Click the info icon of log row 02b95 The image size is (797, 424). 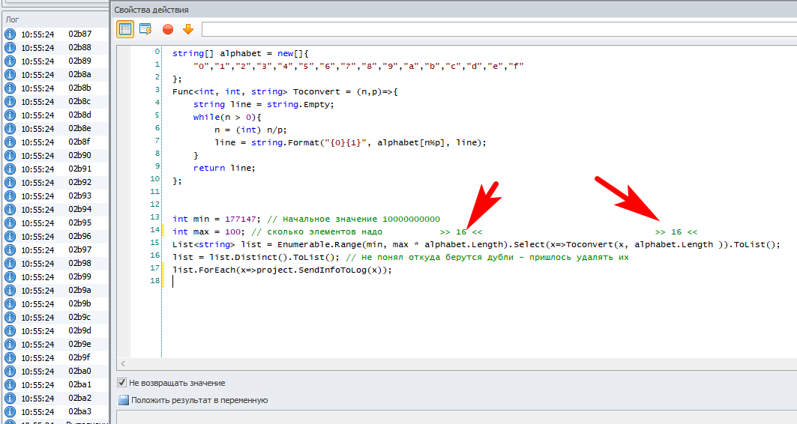(10, 223)
